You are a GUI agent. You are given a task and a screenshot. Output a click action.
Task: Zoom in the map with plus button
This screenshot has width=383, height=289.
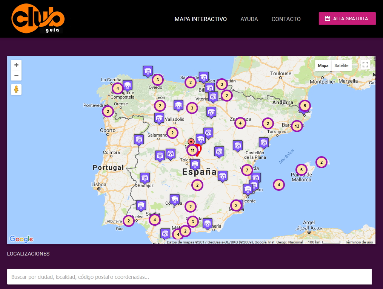[x=16, y=65]
